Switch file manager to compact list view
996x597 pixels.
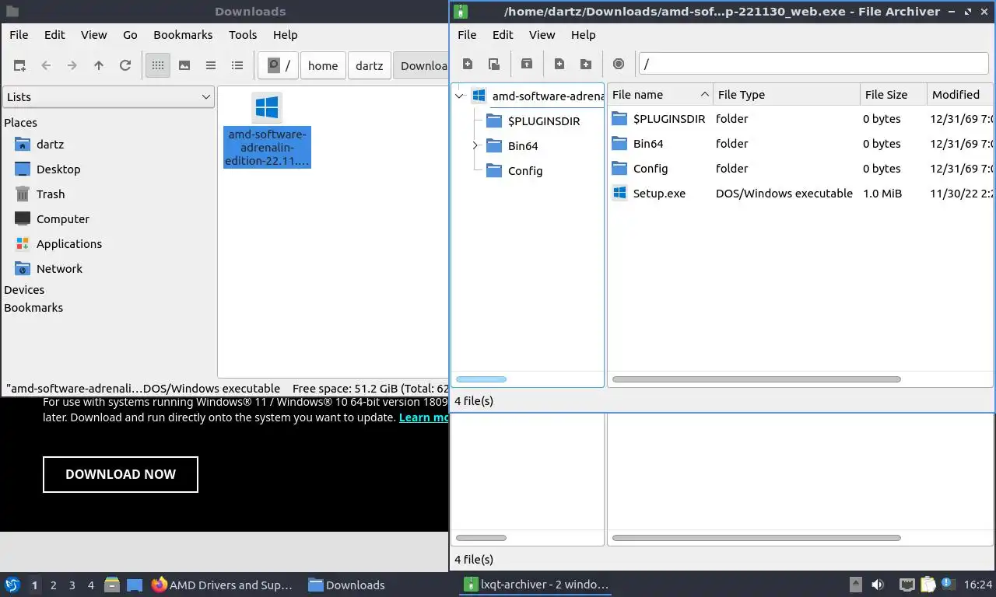(211, 65)
